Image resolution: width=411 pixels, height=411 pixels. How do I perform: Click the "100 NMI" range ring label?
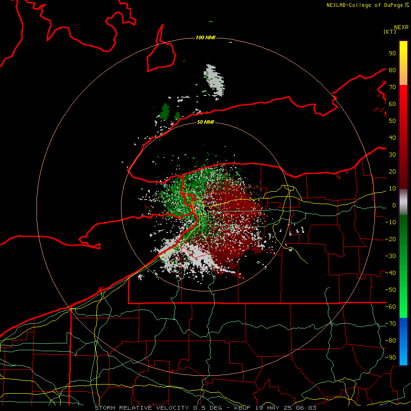(x=205, y=38)
